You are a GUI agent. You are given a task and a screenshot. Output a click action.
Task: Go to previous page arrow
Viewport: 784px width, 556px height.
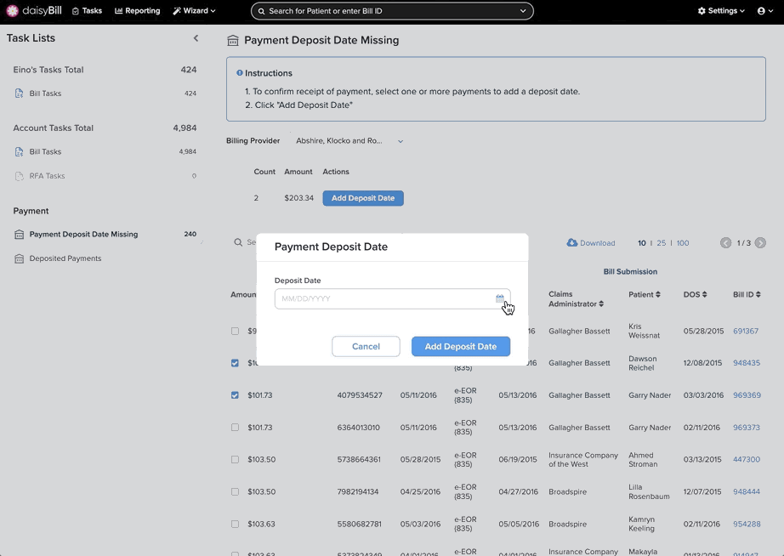coord(725,243)
